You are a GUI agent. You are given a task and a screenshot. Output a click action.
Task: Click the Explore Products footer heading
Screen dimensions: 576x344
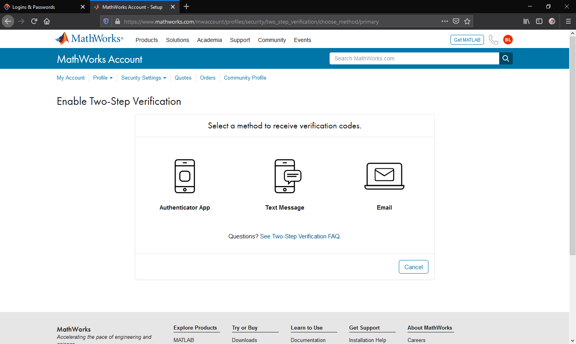[195, 328]
